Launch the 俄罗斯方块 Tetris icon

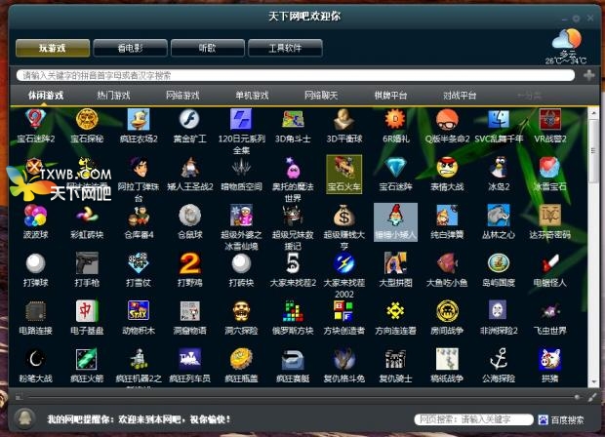(x=293, y=311)
